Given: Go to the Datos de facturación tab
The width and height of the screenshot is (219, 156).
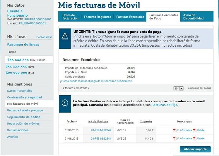Looking at the screenshot, I should tap(70, 17).
